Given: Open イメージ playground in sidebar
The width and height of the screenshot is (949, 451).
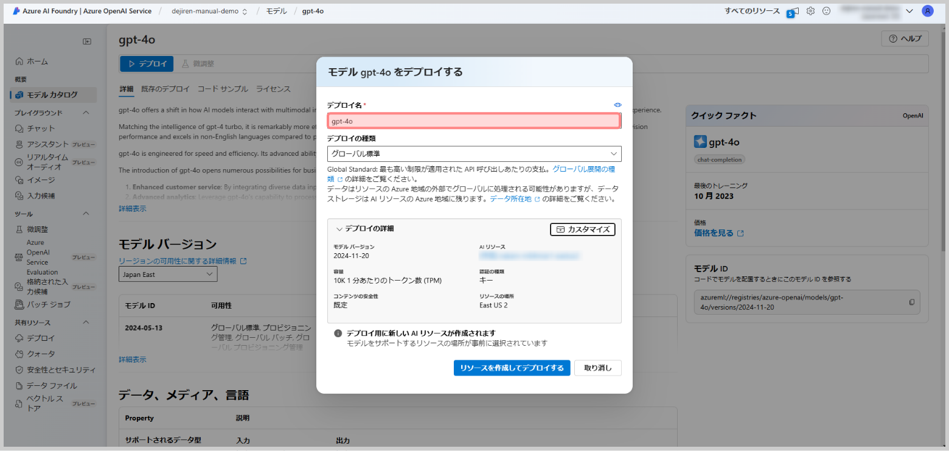Looking at the screenshot, I should 40,180.
